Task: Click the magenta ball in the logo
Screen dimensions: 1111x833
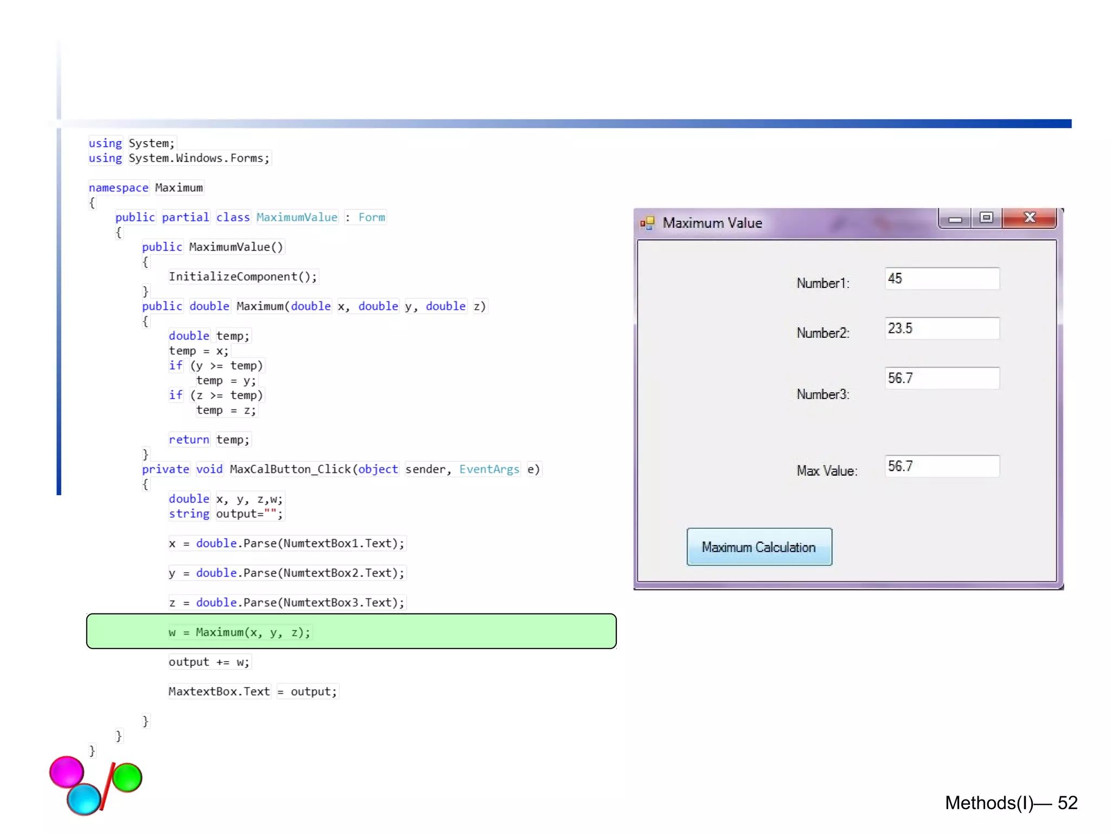Action: tap(66, 771)
